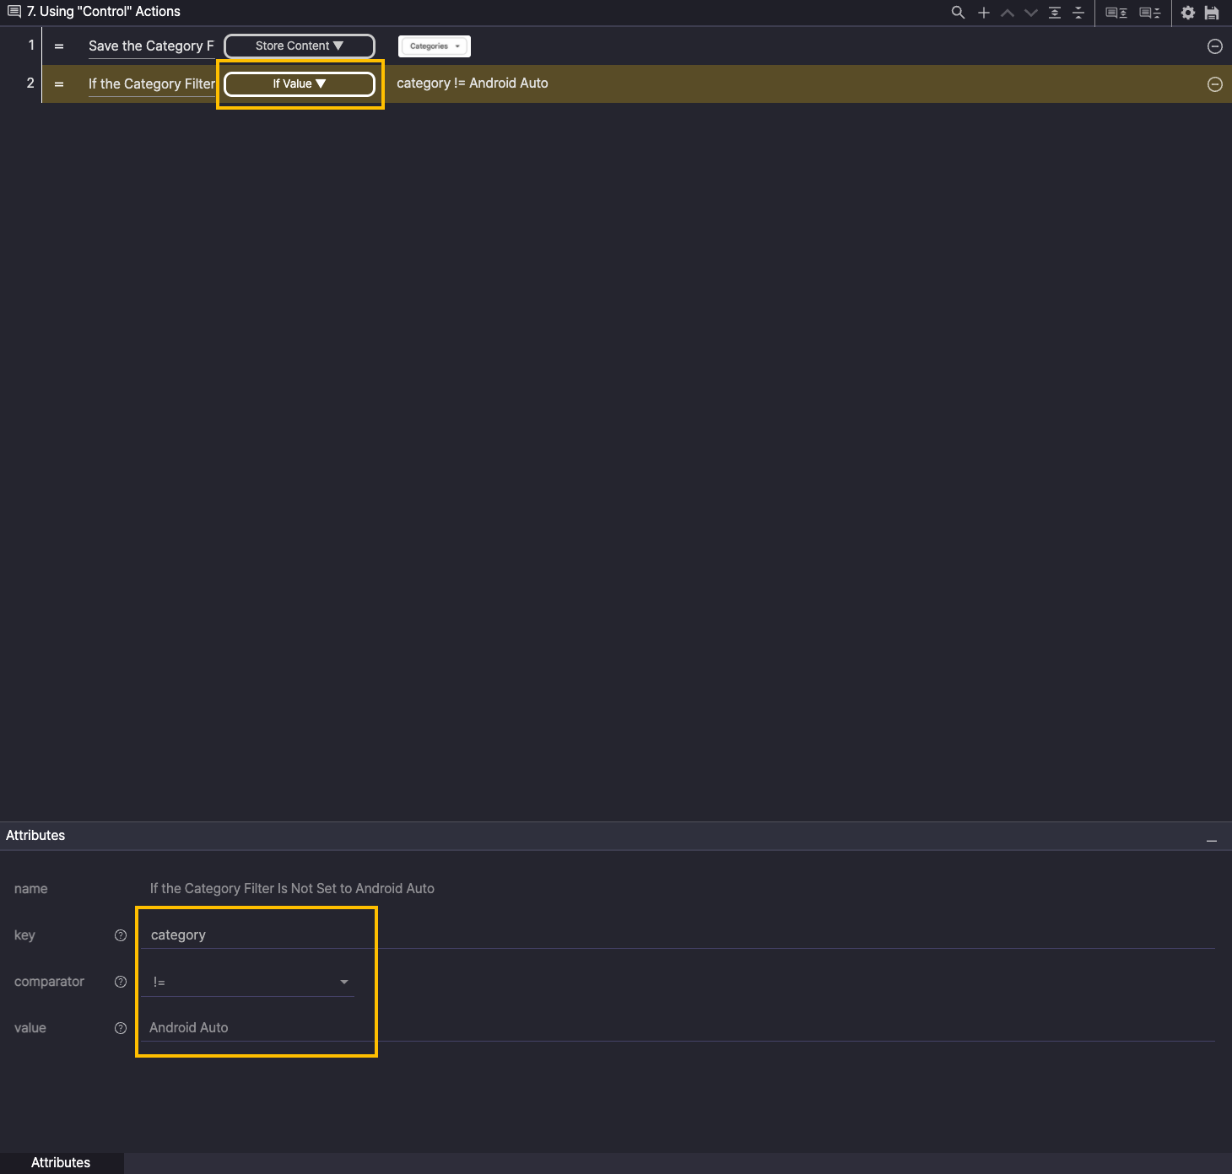Expand all steps icon
The height and width of the screenshot is (1174, 1232).
tap(1055, 13)
